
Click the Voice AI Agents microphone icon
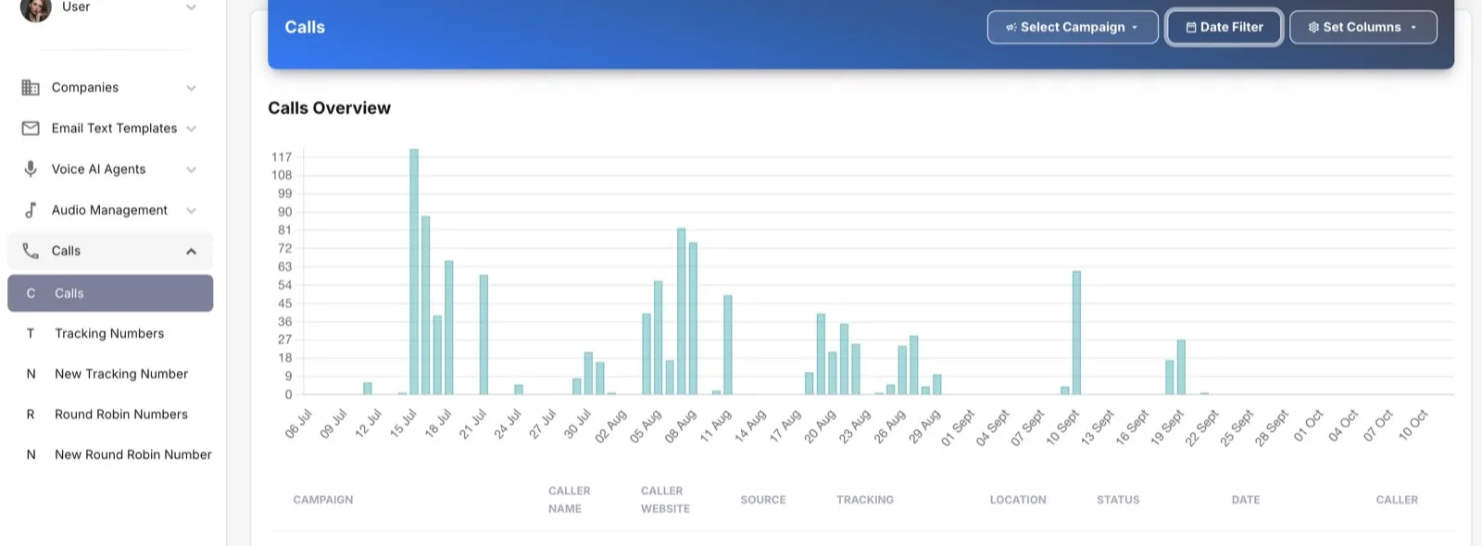click(x=31, y=169)
